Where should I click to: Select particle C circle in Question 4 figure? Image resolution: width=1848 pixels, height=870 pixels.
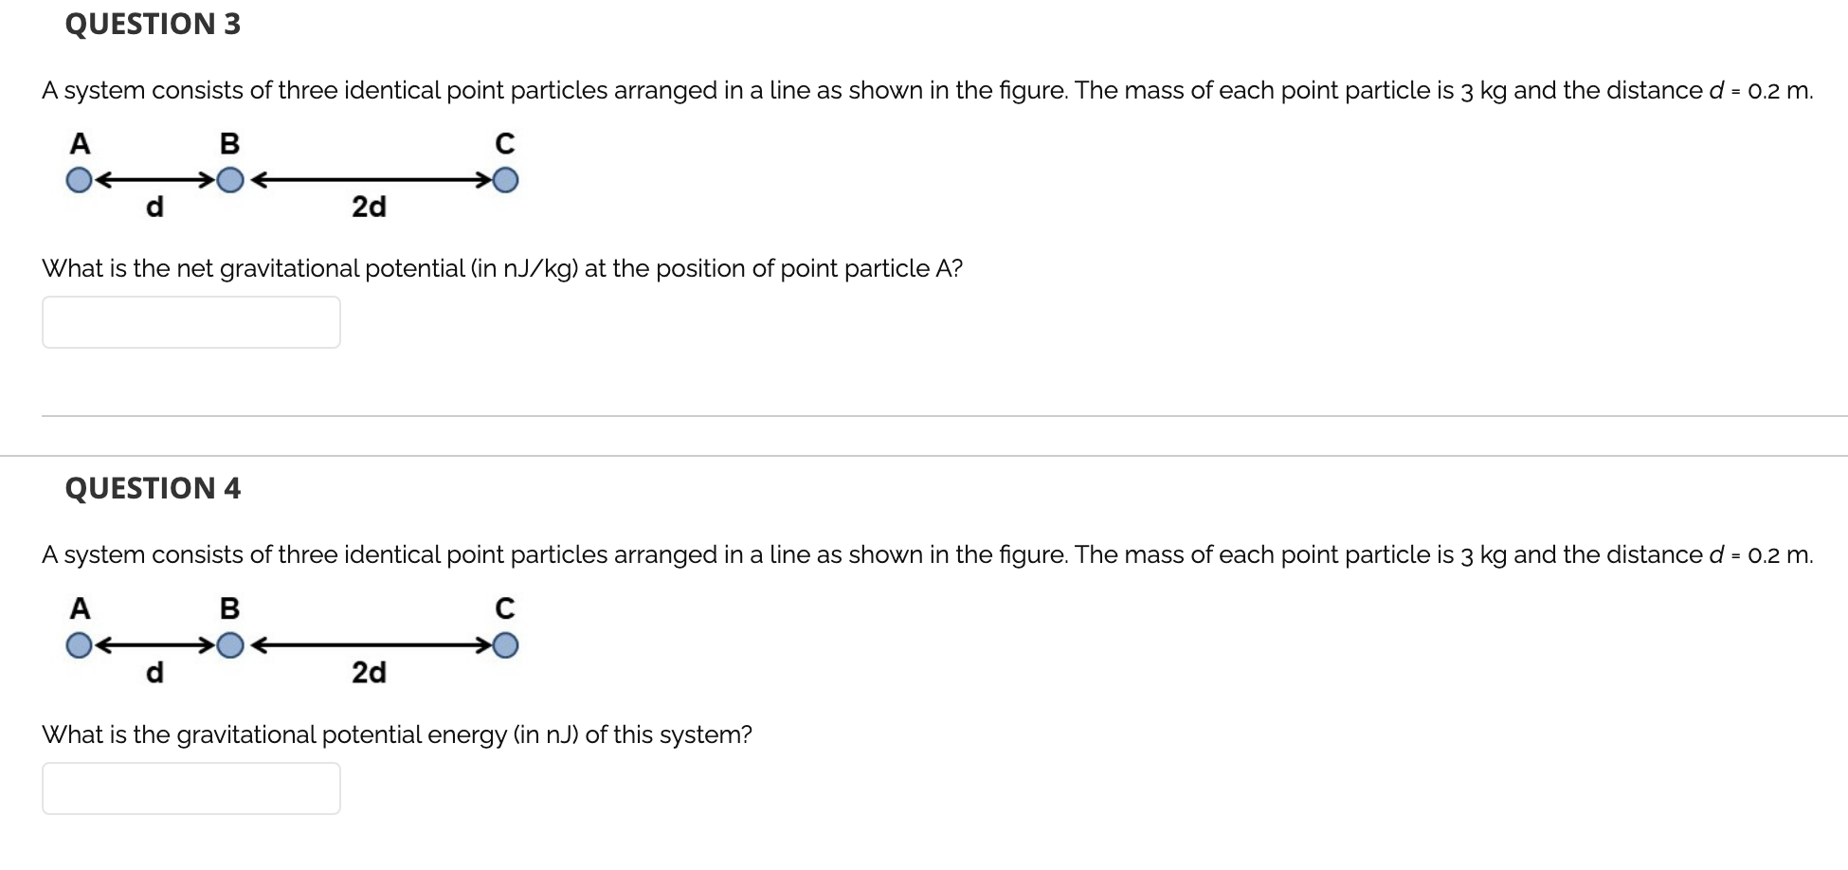(505, 645)
